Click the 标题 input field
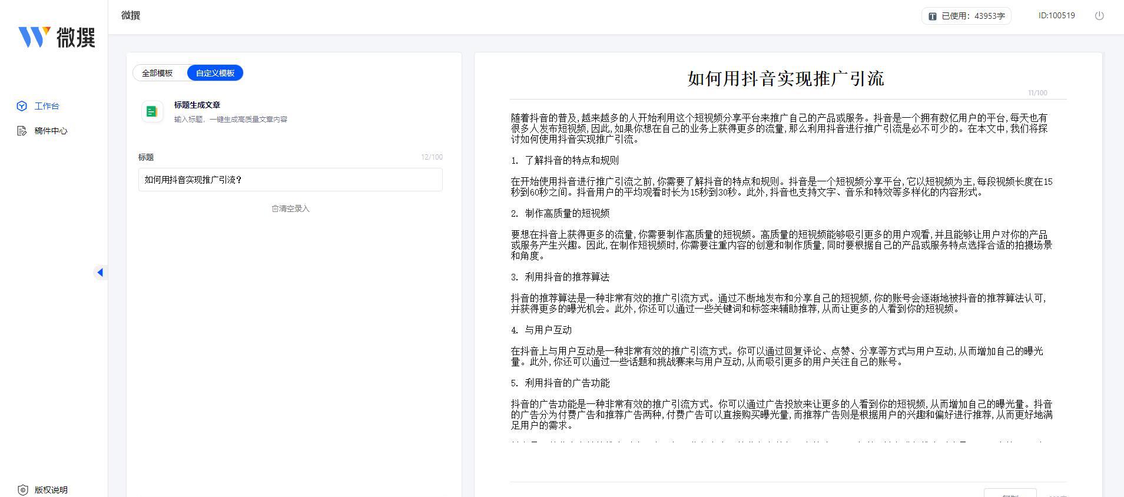The height and width of the screenshot is (497, 1124). tap(290, 180)
